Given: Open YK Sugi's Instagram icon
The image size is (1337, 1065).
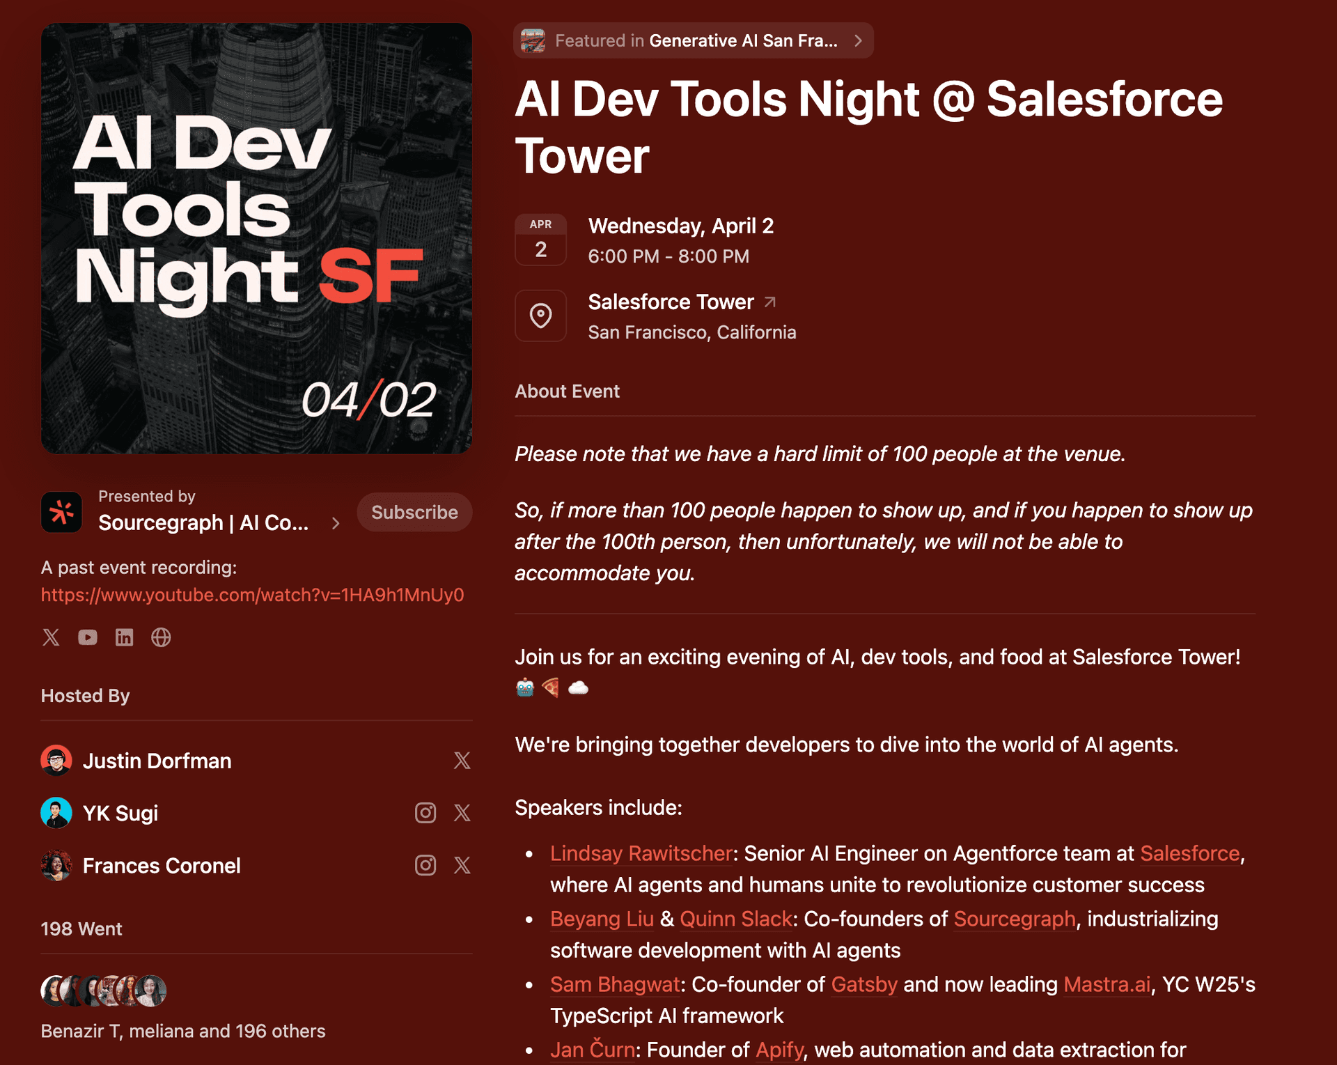Looking at the screenshot, I should (x=425, y=812).
